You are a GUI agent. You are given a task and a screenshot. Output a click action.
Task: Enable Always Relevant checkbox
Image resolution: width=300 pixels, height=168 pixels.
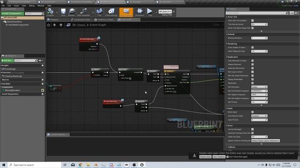point(253,64)
